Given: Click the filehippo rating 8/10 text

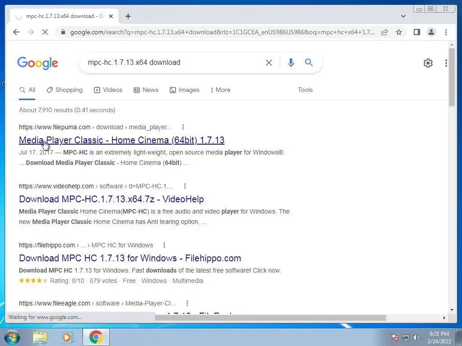Looking at the screenshot, I should click(67, 281).
